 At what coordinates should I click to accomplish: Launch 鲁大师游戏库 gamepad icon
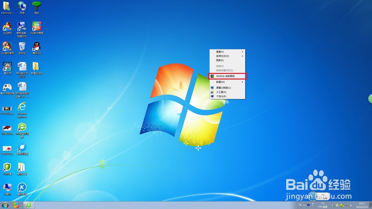(x=7, y=88)
